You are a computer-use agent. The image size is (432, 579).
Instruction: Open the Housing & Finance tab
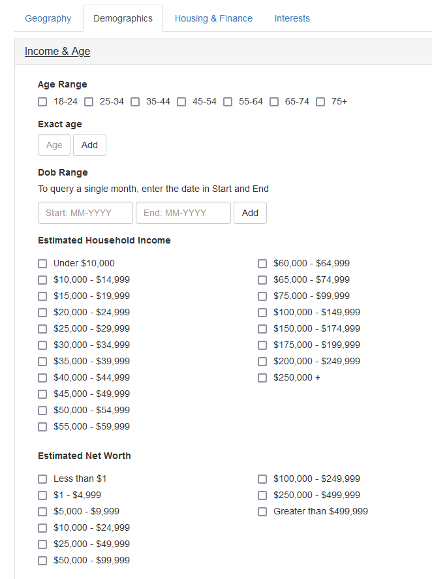(213, 18)
